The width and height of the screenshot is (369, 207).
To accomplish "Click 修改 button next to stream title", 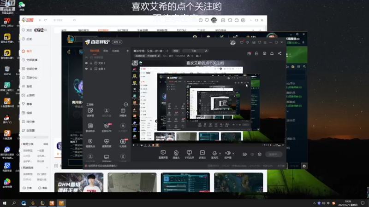I will tap(176, 51).
